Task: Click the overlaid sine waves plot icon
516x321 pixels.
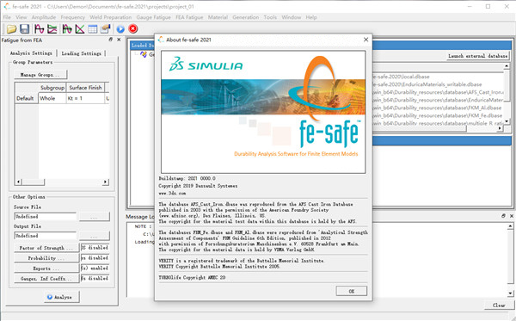Action: (67, 29)
